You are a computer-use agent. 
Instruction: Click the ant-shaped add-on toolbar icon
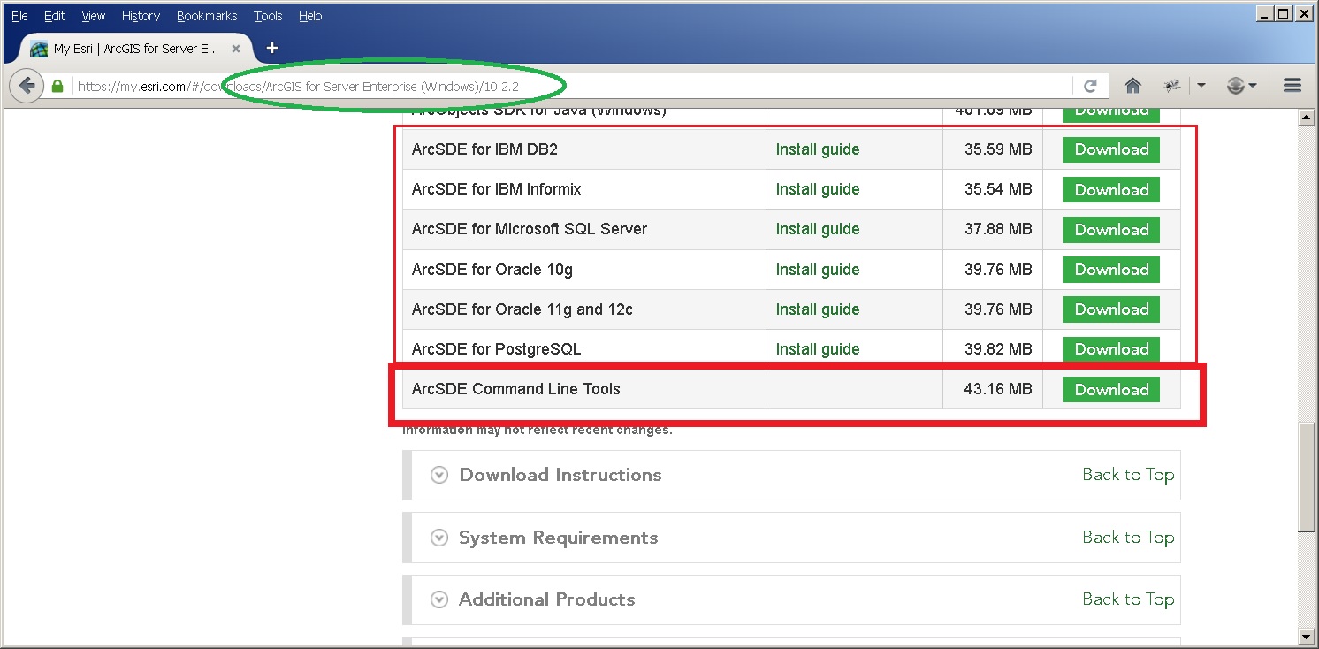pyautogui.click(x=1173, y=86)
